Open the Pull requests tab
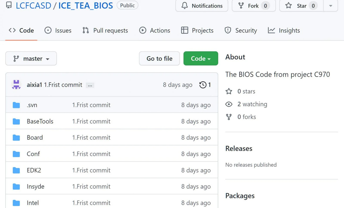 click(105, 31)
